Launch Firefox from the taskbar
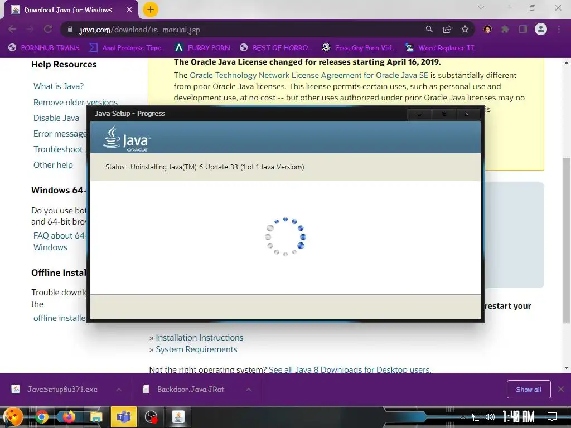571x428 pixels. [69, 417]
